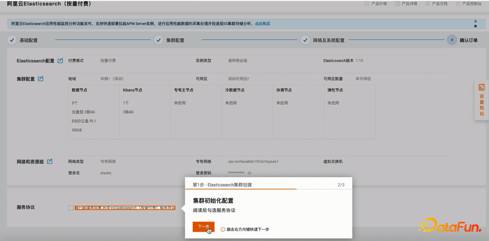Click the 点此购买 link in banner
489x241 pixels.
[262, 24]
